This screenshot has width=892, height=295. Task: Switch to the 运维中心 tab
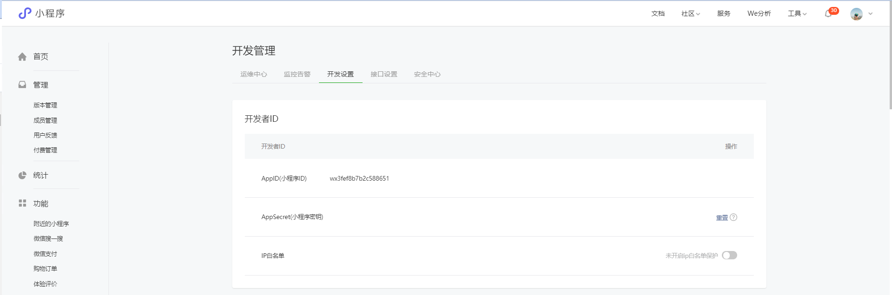click(x=254, y=74)
